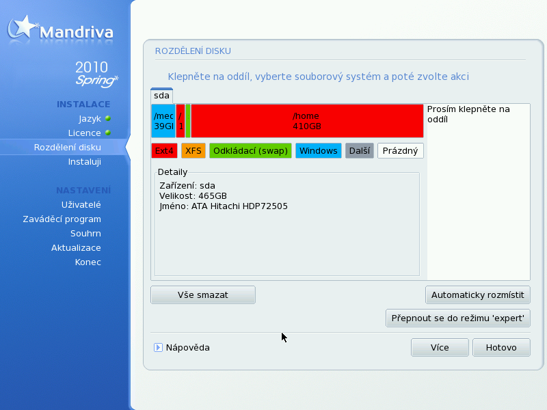Click the Mandriva star logo
547x410 pixels.
coord(23,27)
